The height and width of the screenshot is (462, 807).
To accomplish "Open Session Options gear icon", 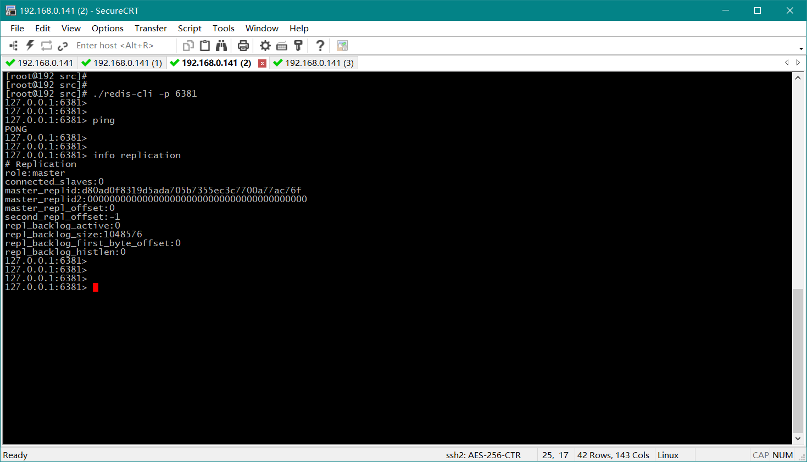I will click(x=265, y=46).
